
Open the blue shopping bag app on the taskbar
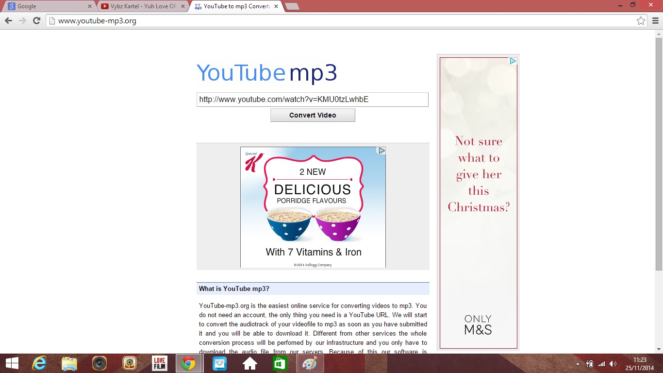[220, 363]
